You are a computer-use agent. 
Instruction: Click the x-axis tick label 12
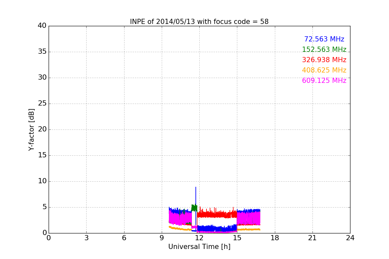click(x=199, y=238)
